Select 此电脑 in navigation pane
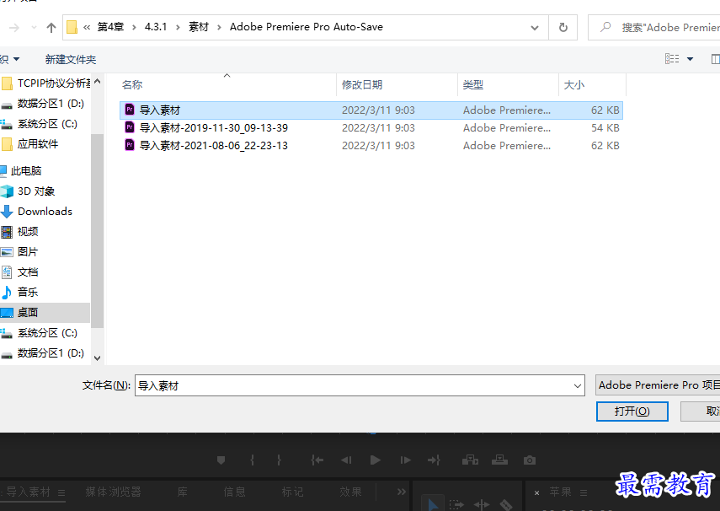Viewport: 720px width, 511px height. click(21, 170)
